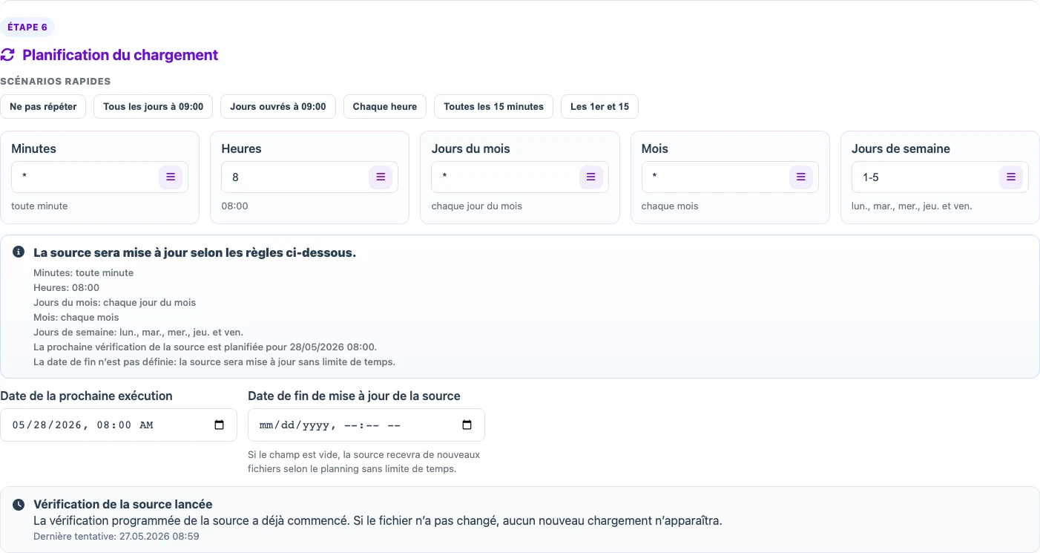Focus the Minutes cron input field
Screen dimensions: 1040x553
[x=99, y=177]
